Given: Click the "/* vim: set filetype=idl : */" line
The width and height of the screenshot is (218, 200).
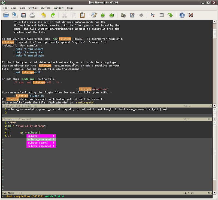Looking at the screenshot, I should click(37, 82).
